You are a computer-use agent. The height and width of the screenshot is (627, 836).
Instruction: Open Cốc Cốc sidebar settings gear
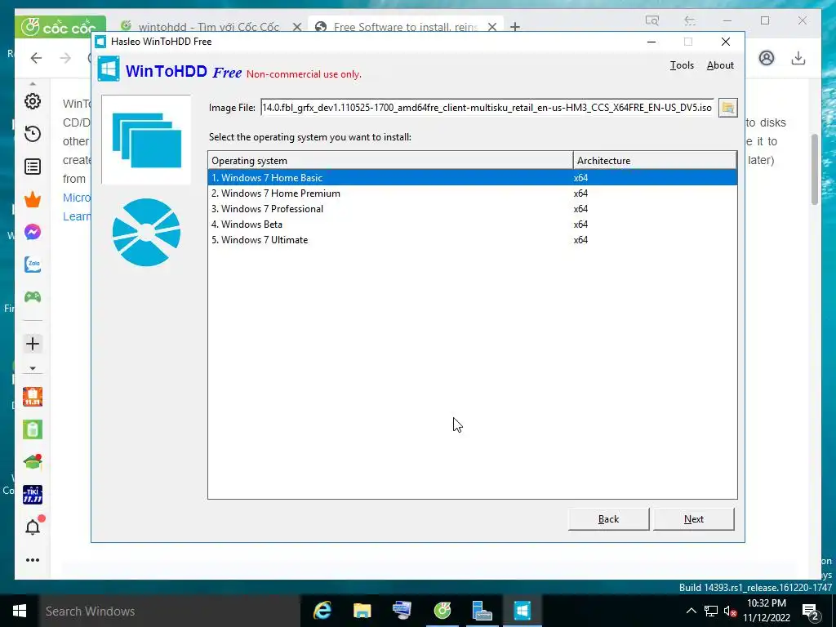(33, 101)
